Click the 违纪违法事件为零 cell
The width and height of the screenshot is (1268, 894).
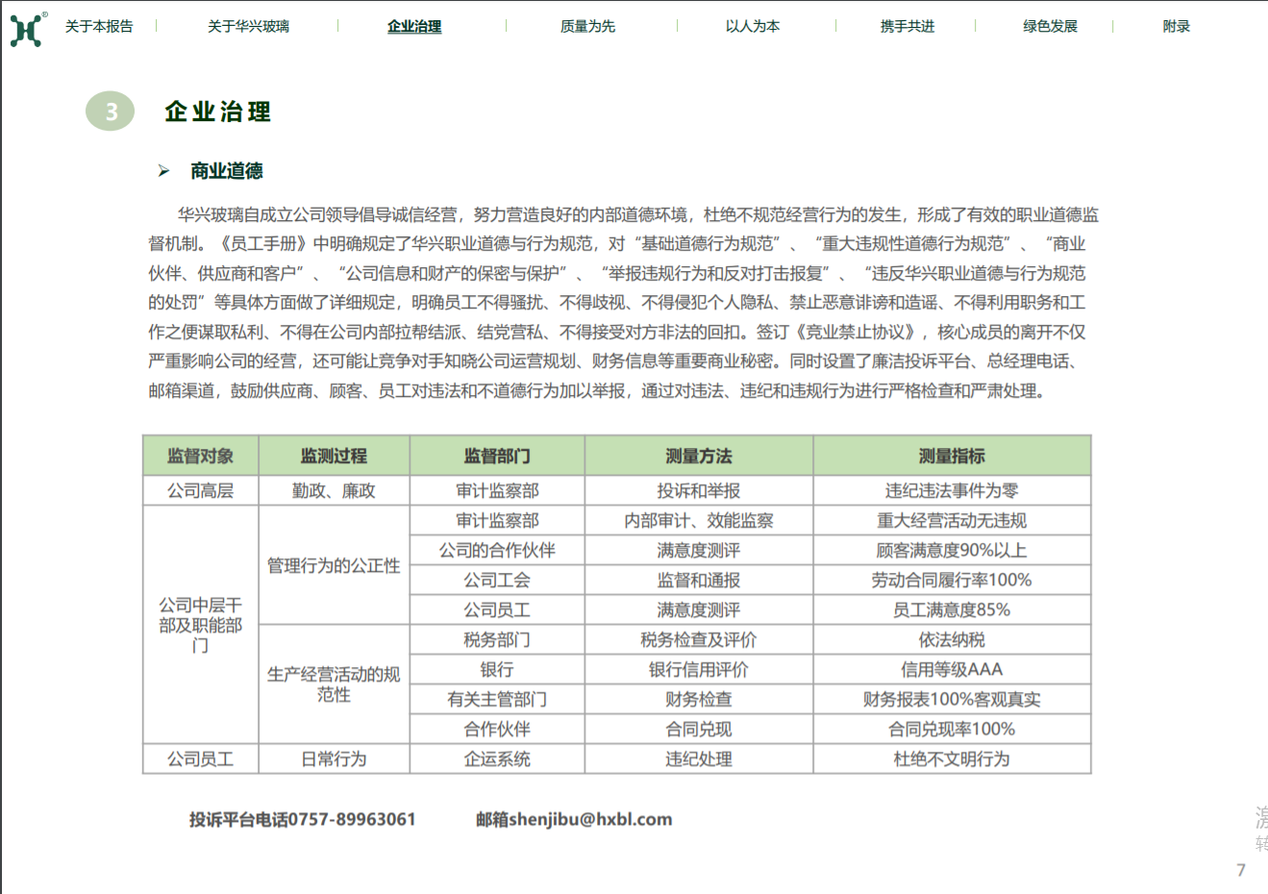point(952,490)
